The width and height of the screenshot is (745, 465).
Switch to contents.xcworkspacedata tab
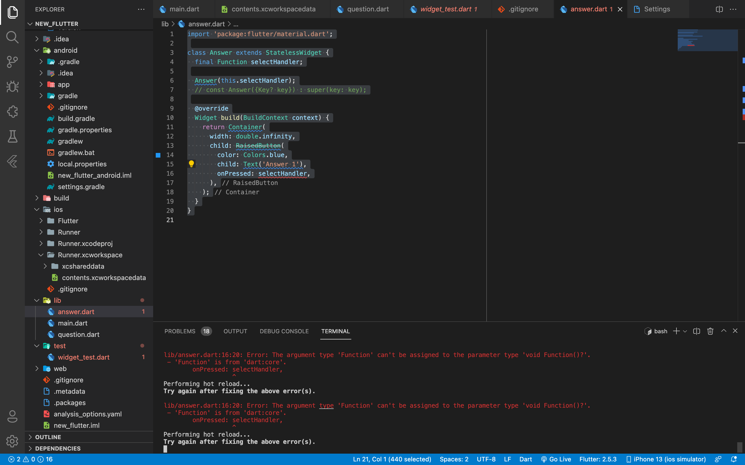273,9
